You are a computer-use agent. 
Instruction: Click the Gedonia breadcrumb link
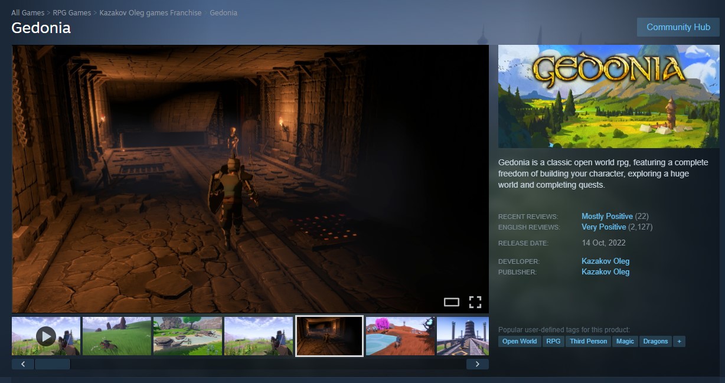(x=224, y=12)
